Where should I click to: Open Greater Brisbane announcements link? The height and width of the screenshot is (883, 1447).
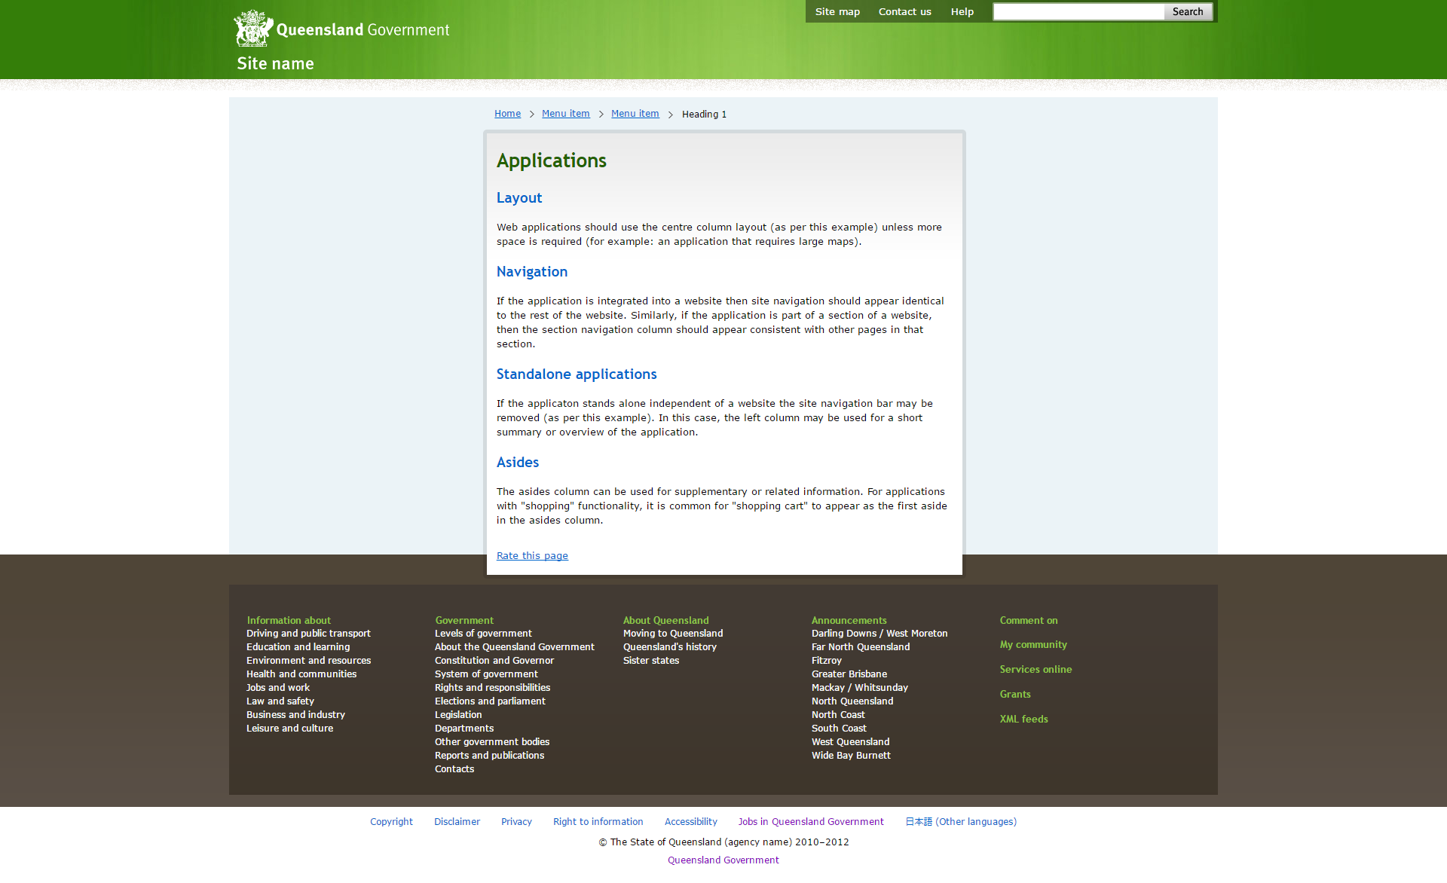(849, 674)
